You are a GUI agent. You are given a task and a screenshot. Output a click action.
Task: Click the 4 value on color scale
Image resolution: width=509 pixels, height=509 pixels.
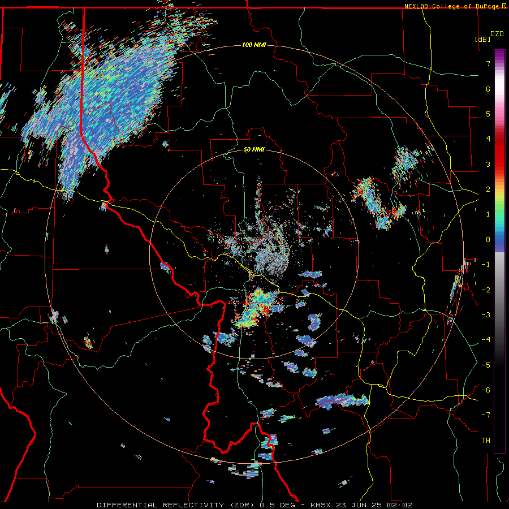click(488, 139)
